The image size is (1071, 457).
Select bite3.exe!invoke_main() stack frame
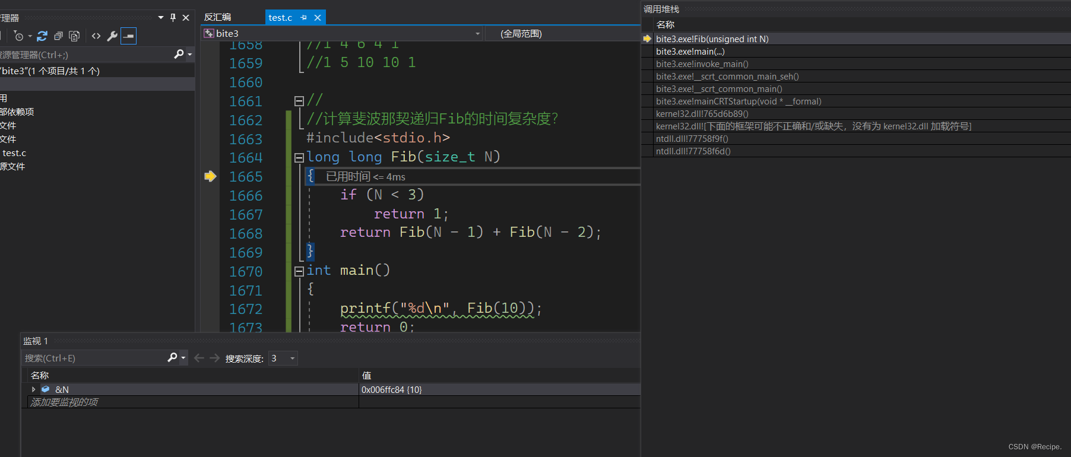(702, 64)
